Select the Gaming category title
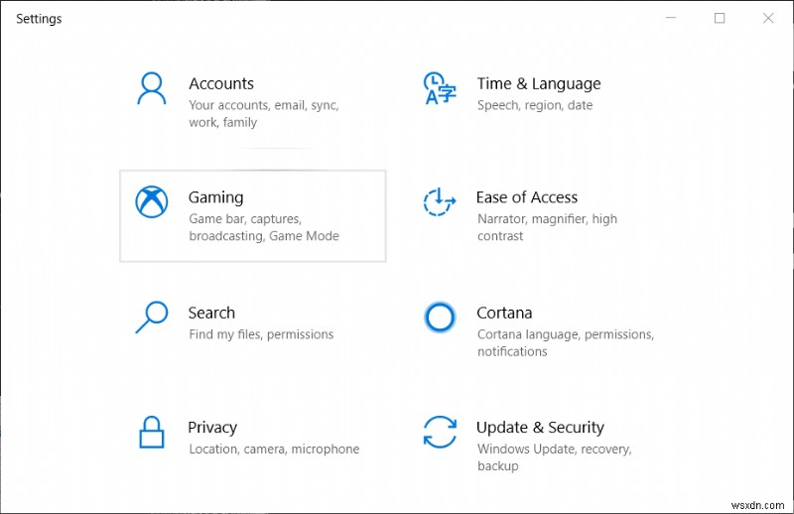The width and height of the screenshot is (794, 514). (215, 197)
